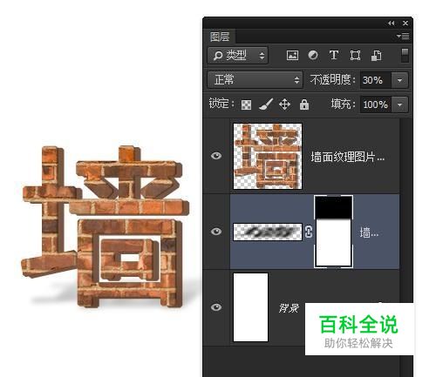Click the 墙… shadow layer name
This screenshot has width=436, height=377.
[x=369, y=232]
